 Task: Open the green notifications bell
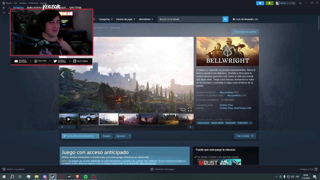pyautogui.click(x=269, y=3)
